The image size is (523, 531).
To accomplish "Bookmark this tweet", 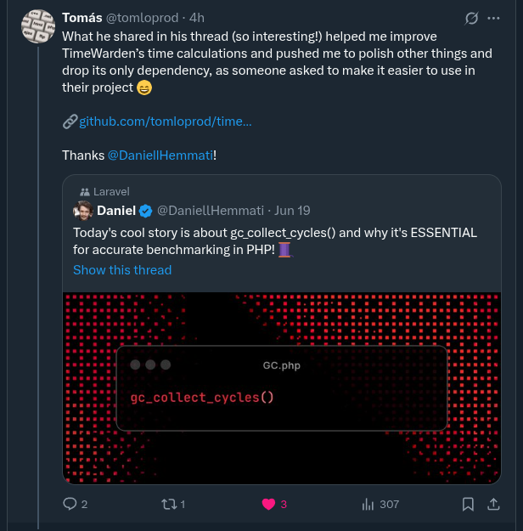I will (x=468, y=504).
